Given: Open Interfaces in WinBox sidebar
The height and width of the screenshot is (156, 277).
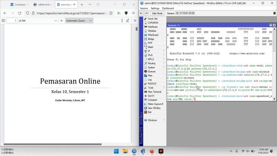Looking at the screenshot, I should click(153, 27).
